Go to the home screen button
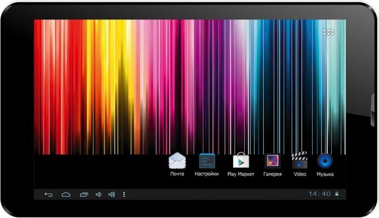The image size is (379, 218). [x=66, y=195]
